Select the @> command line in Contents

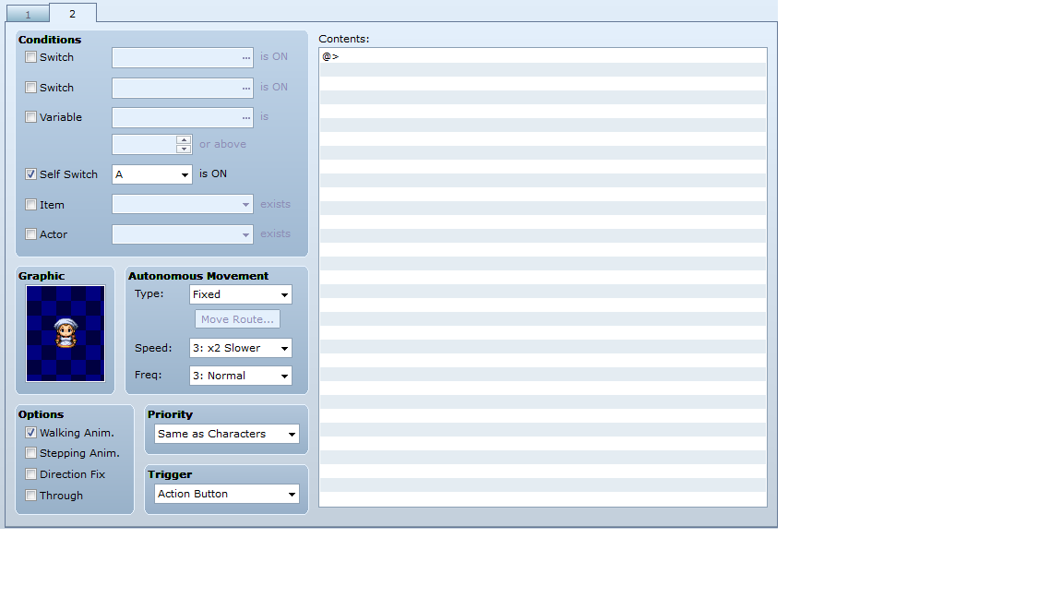pyautogui.click(x=543, y=56)
